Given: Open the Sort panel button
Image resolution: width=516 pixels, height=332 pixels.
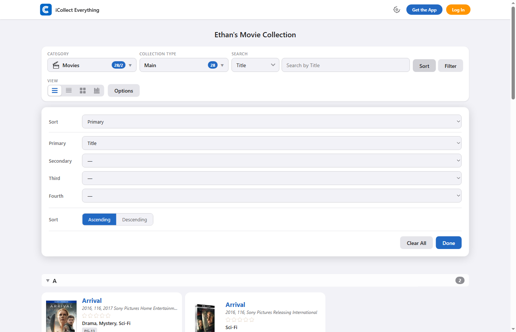Looking at the screenshot, I should pyautogui.click(x=424, y=66).
